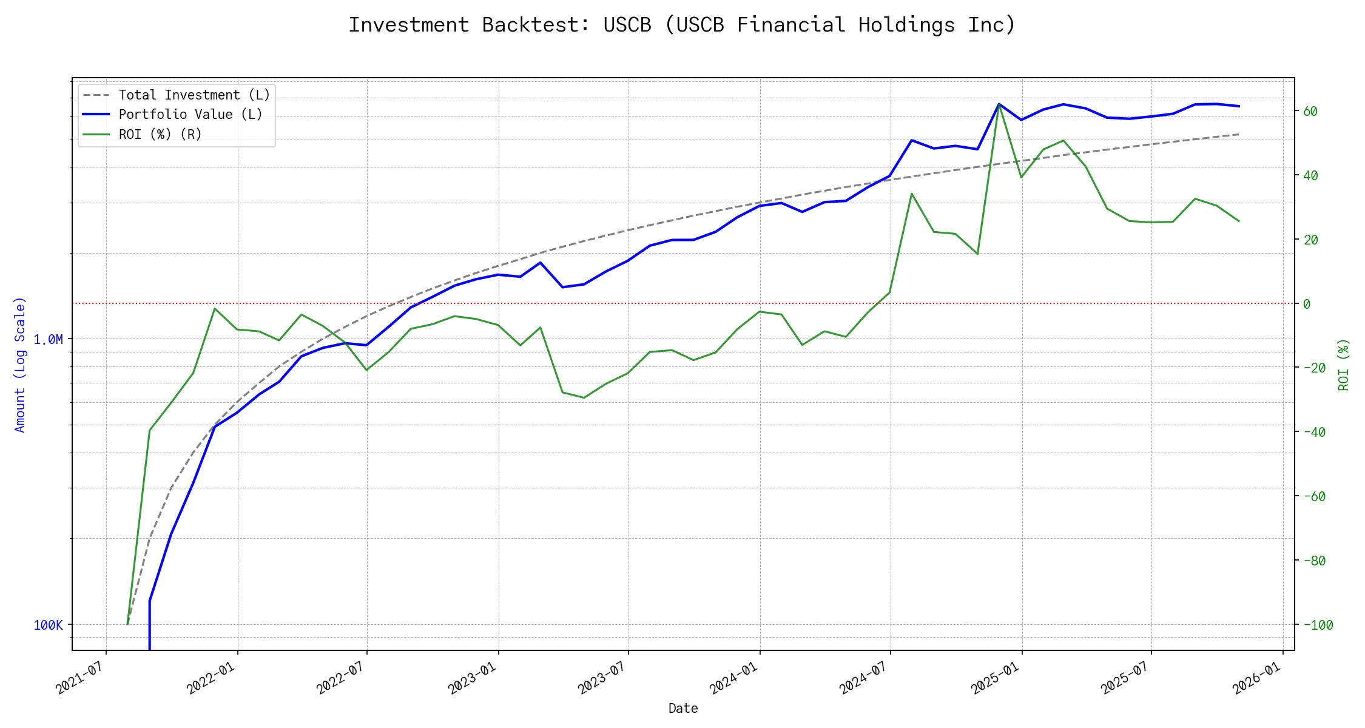
Task: Click the 2024-07 date tick label
Action: point(863,678)
